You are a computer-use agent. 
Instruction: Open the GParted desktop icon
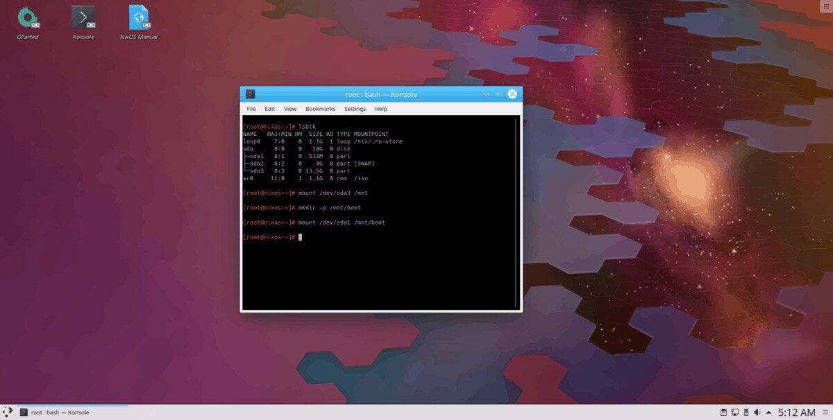28,19
